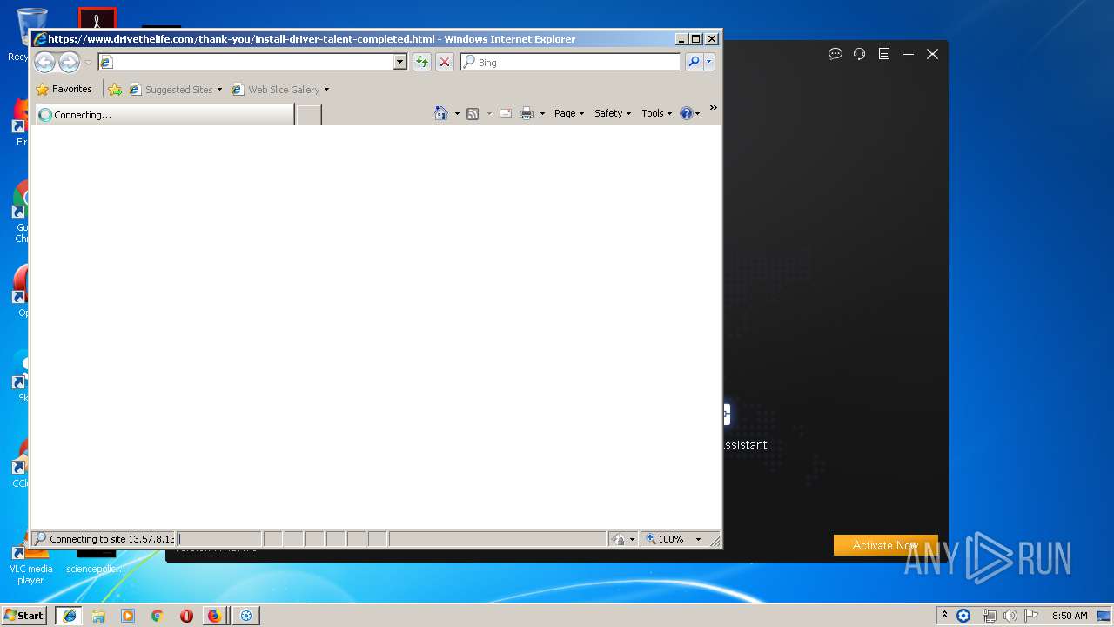1114x627 pixels.
Task: Click the 100% zoom level button
Action: (664, 539)
